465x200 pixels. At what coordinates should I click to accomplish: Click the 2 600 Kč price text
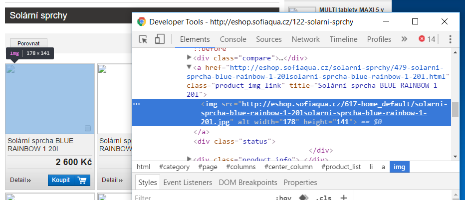point(73,163)
